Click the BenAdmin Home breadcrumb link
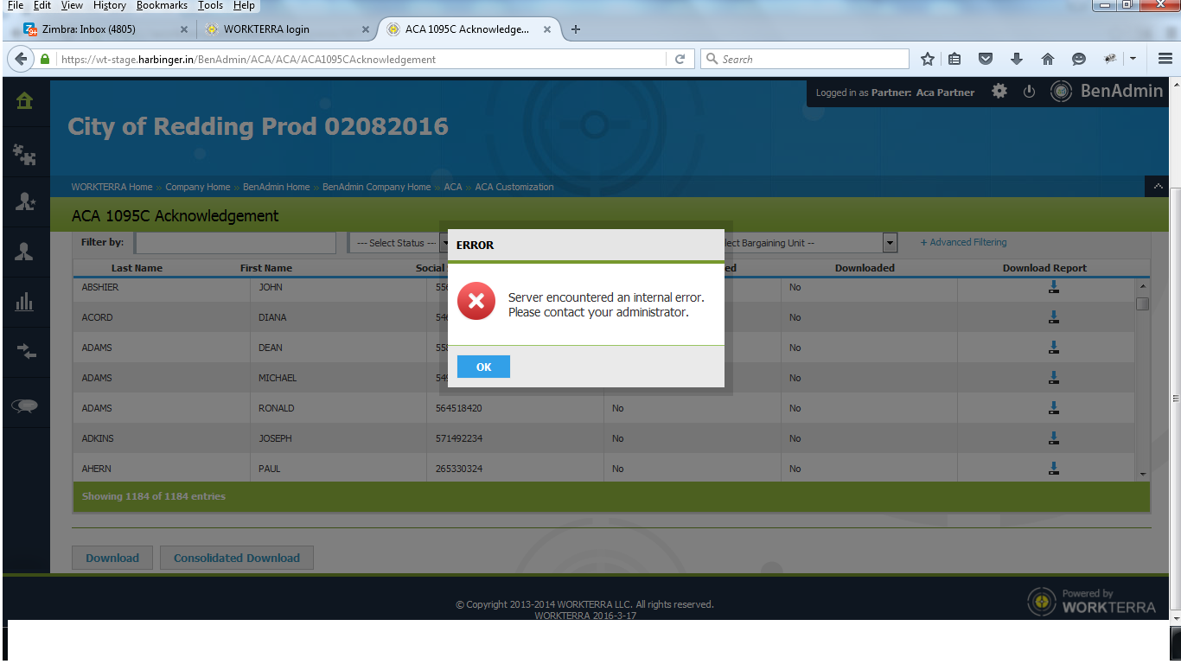This screenshot has width=1181, height=664. click(x=276, y=187)
